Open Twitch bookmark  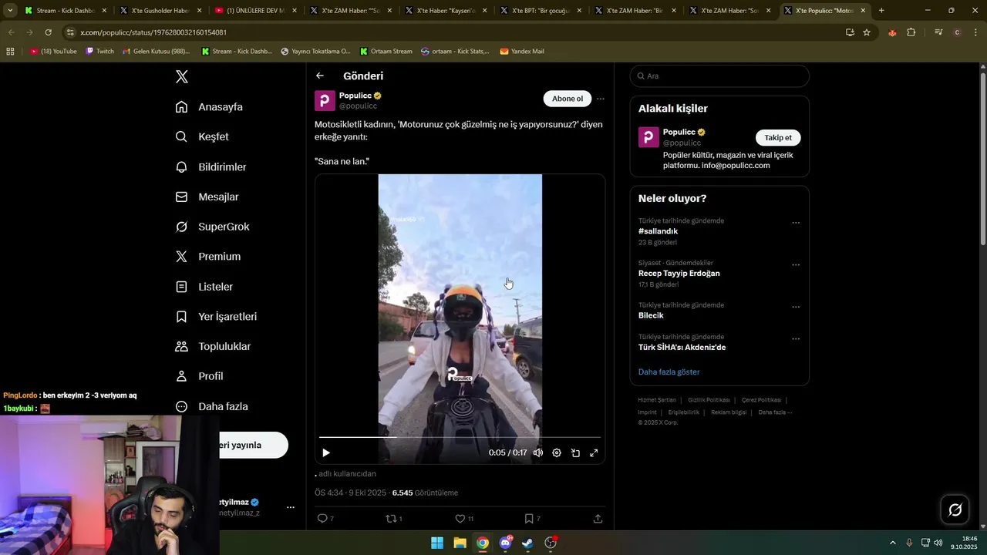point(99,52)
